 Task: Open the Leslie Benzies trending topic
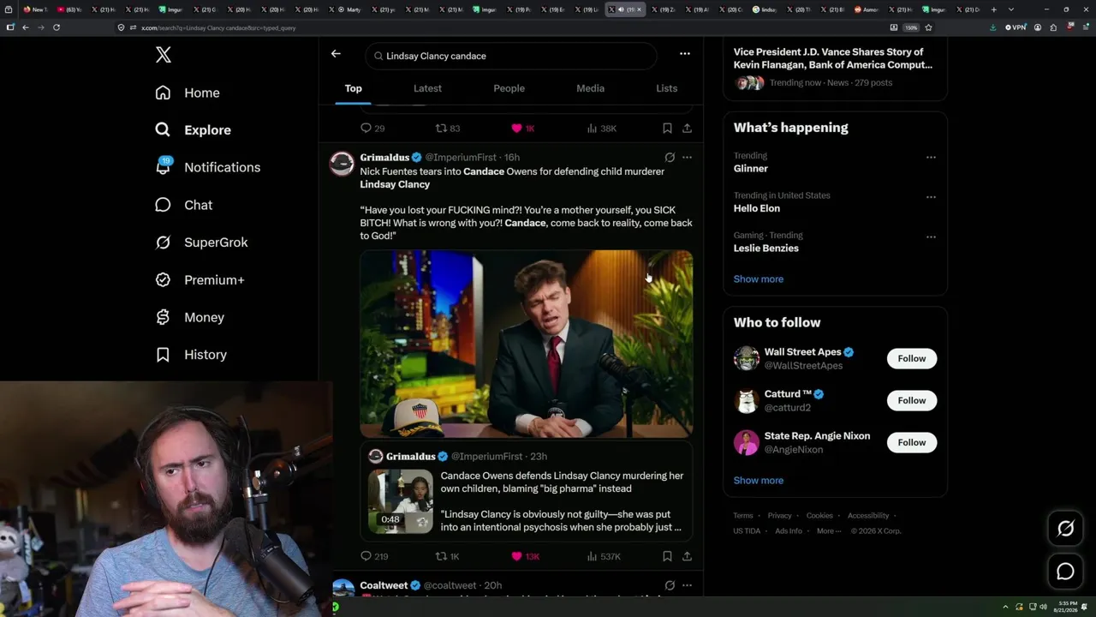pos(766,249)
